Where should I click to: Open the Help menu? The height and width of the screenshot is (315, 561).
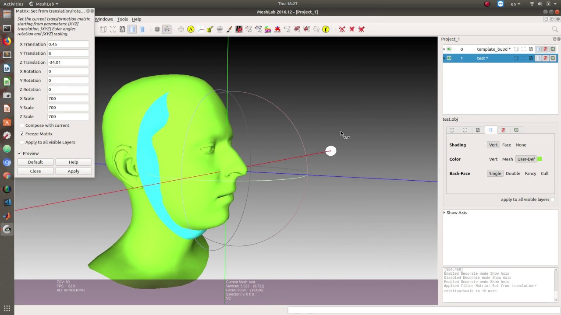[x=137, y=19]
